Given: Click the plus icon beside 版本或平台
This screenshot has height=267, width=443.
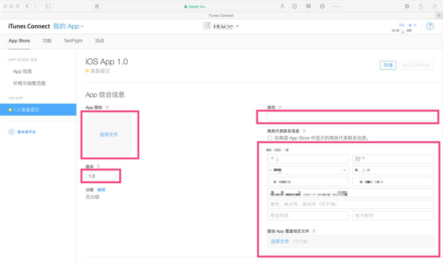Looking at the screenshot, I should (x=11, y=132).
